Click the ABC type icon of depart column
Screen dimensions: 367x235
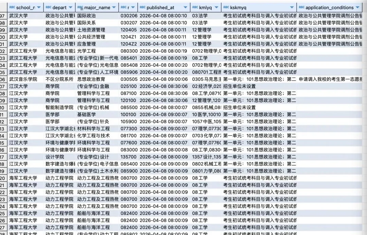pyautogui.click(x=49, y=7)
